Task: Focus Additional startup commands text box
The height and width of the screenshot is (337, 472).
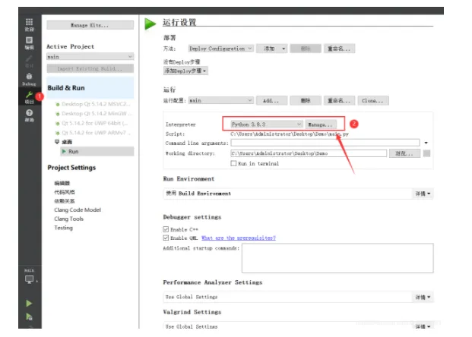Action: [x=337, y=258]
